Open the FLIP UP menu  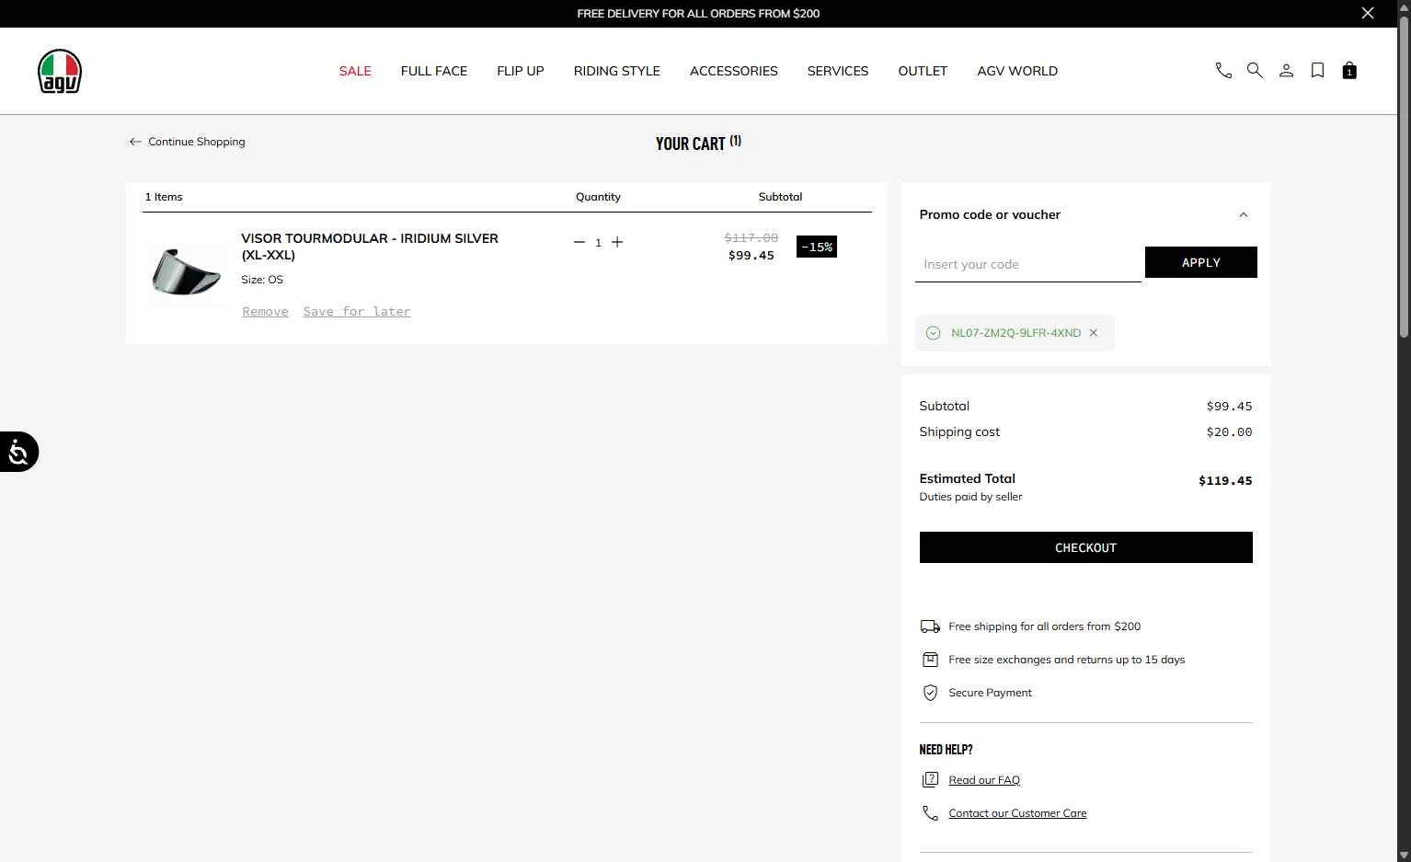[521, 71]
